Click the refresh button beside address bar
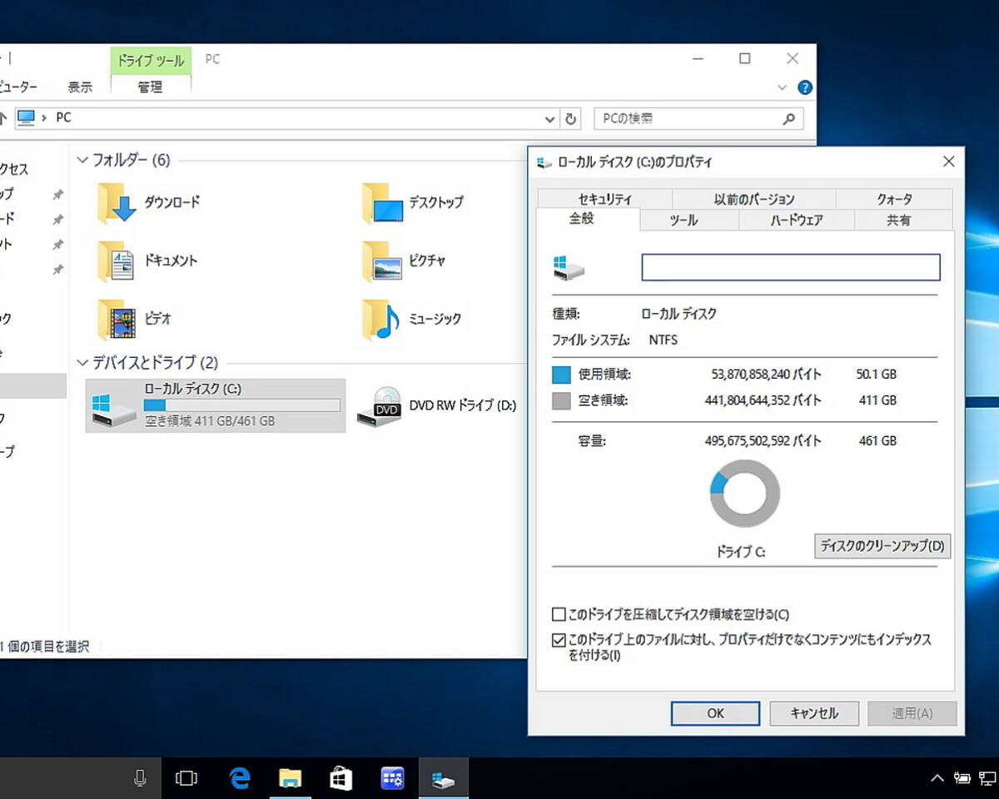 click(570, 119)
